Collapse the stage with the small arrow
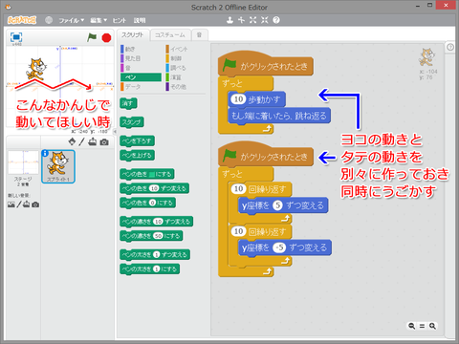The height and width of the screenshot is (344, 459). pyautogui.click(x=115, y=131)
